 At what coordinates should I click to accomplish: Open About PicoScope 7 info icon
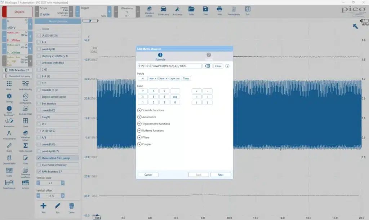pos(9,110)
